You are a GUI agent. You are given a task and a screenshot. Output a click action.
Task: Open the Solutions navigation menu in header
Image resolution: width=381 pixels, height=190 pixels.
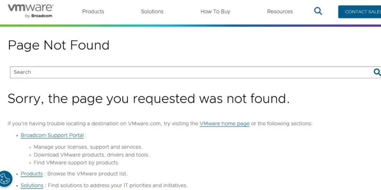152,12
